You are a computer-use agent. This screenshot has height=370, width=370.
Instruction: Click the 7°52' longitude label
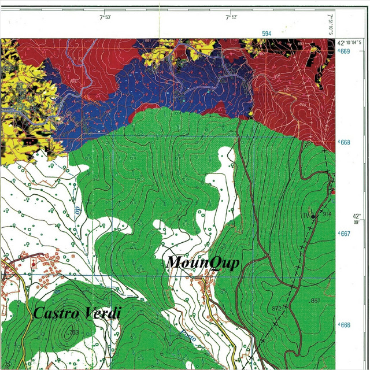231,18
